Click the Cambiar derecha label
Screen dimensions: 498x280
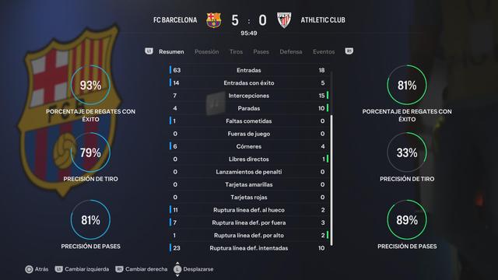pyautogui.click(x=146, y=269)
